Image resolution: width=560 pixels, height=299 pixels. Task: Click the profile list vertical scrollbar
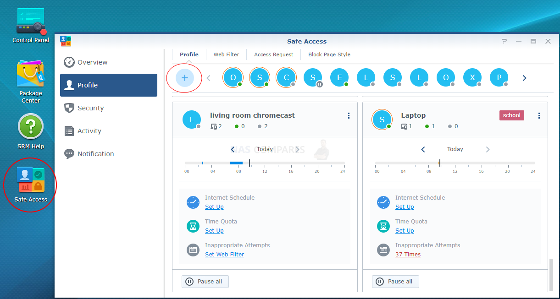551,275
